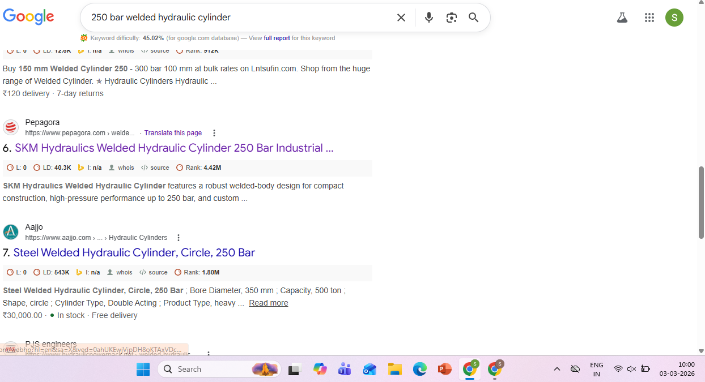Check LD 543K metric for Aajjo

(52, 272)
